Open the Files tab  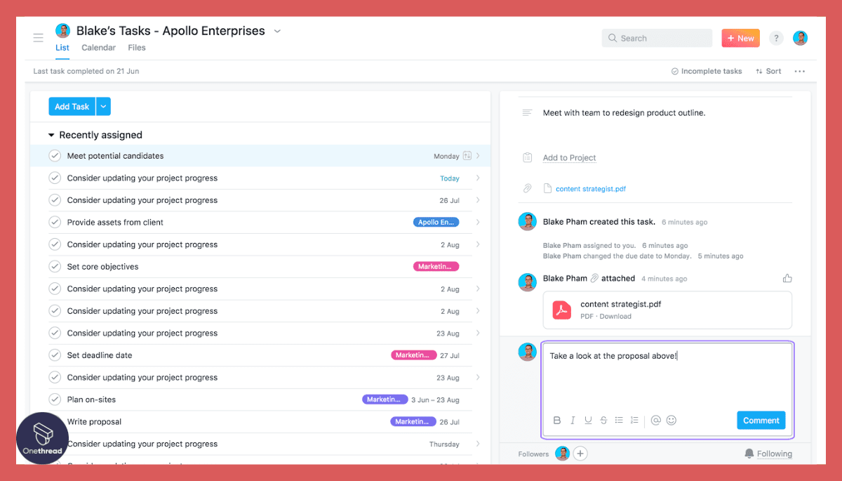136,47
